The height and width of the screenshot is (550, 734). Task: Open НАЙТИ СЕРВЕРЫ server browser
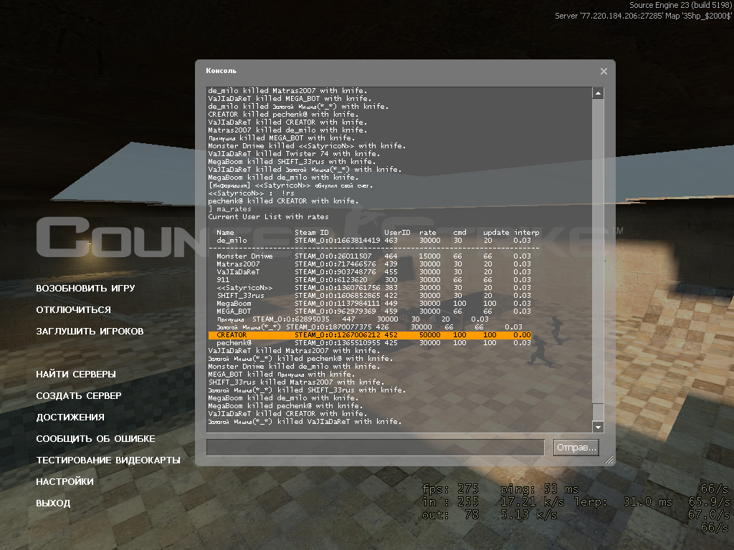(x=76, y=374)
